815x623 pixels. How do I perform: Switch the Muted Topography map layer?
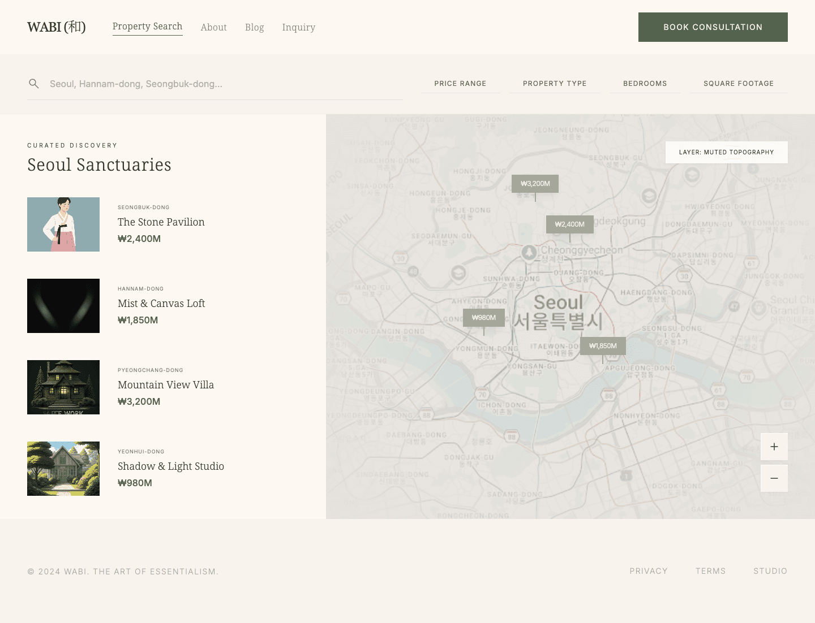[726, 153]
